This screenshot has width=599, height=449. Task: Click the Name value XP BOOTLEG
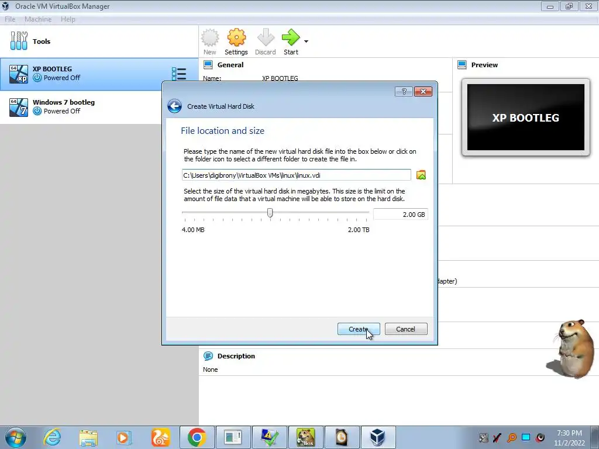pyautogui.click(x=280, y=78)
